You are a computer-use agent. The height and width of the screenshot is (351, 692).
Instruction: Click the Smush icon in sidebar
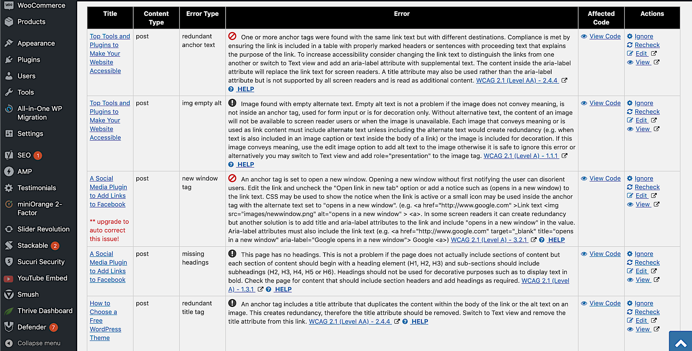(x=9, y=295)
